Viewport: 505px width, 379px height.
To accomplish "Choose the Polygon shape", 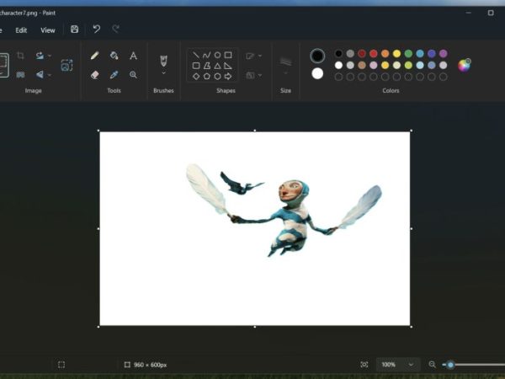I will pyautogui.click(x=206, y=66).
